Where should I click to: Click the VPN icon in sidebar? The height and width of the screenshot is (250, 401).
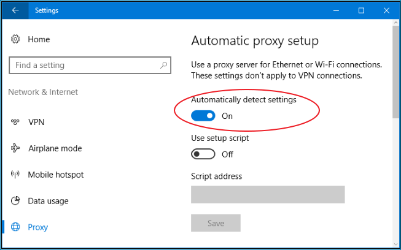(x=15, y=122)
